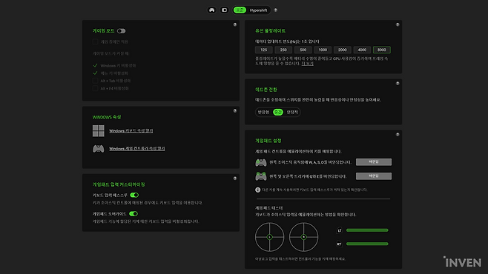Toggle the 게임패드 오버라이드 switch

(133, 214)
